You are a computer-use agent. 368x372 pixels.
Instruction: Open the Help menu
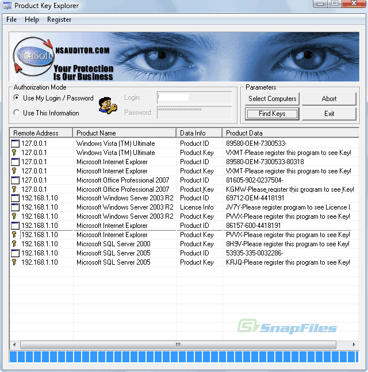click(32, 20)
